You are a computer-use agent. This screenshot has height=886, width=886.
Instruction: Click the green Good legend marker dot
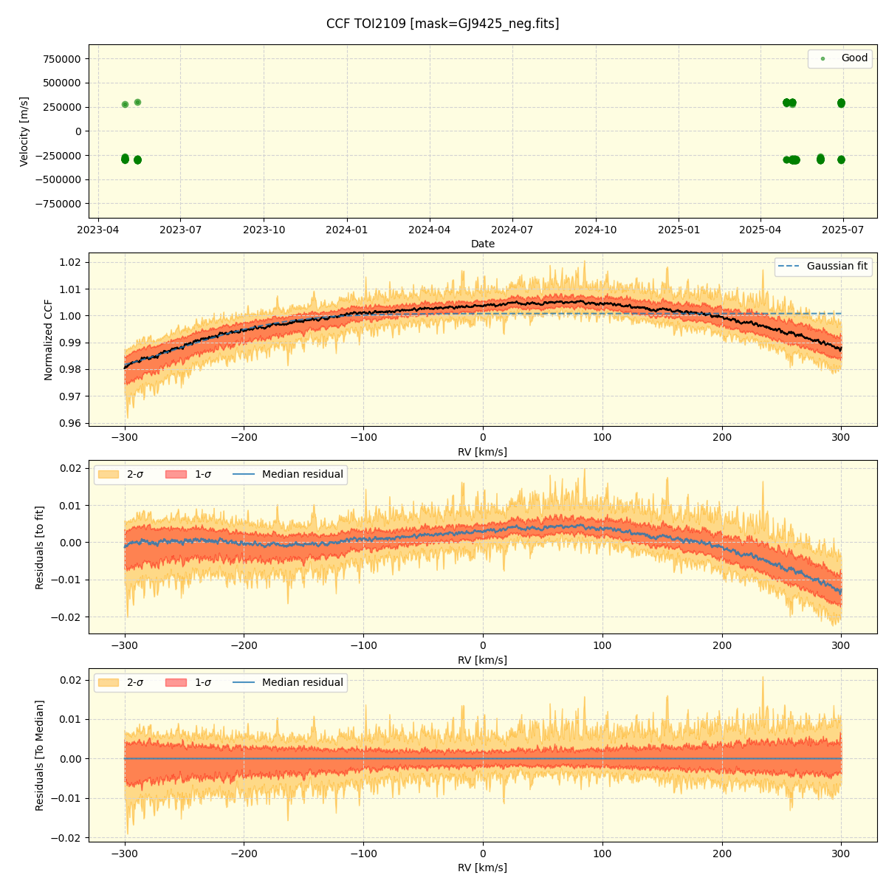point(823,58)
